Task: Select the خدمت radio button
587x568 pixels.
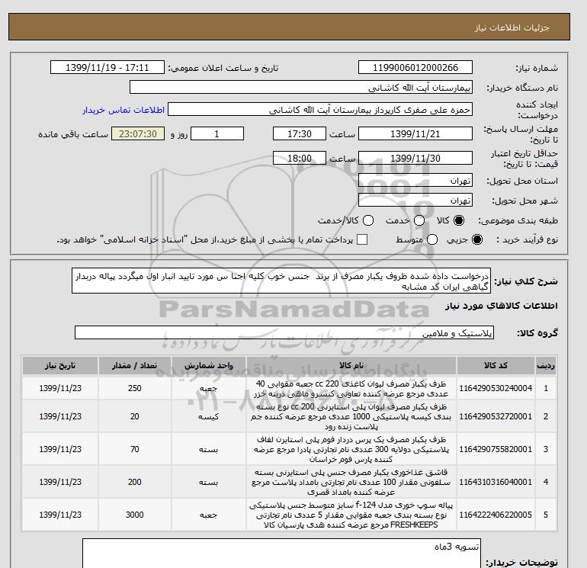Action: tap(419, 220)
